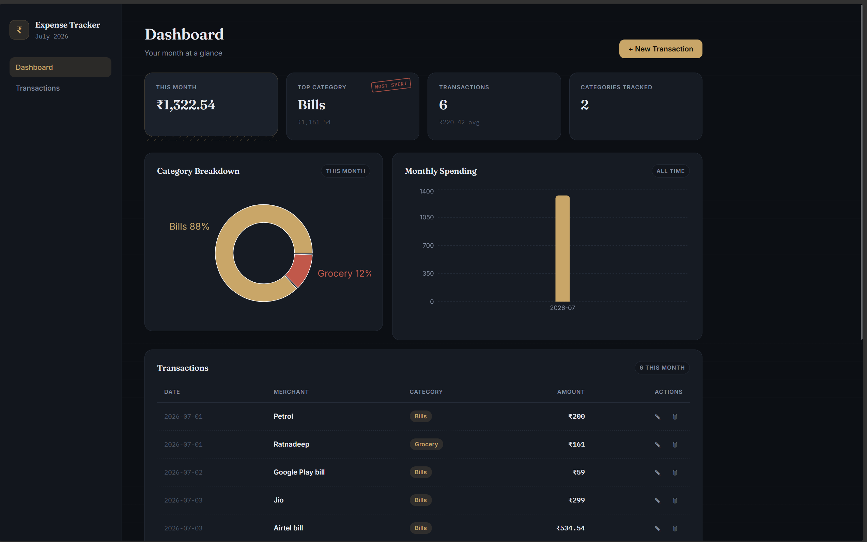867x542 pixels.
Task: Select the This Month total card
Action: [211, 104]
